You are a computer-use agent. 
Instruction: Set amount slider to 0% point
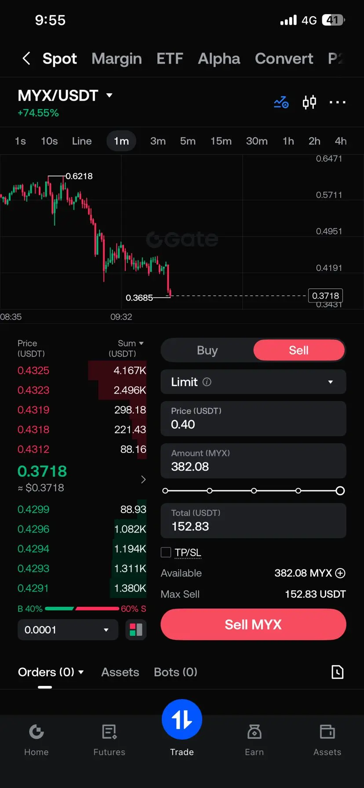pos(165,491)
